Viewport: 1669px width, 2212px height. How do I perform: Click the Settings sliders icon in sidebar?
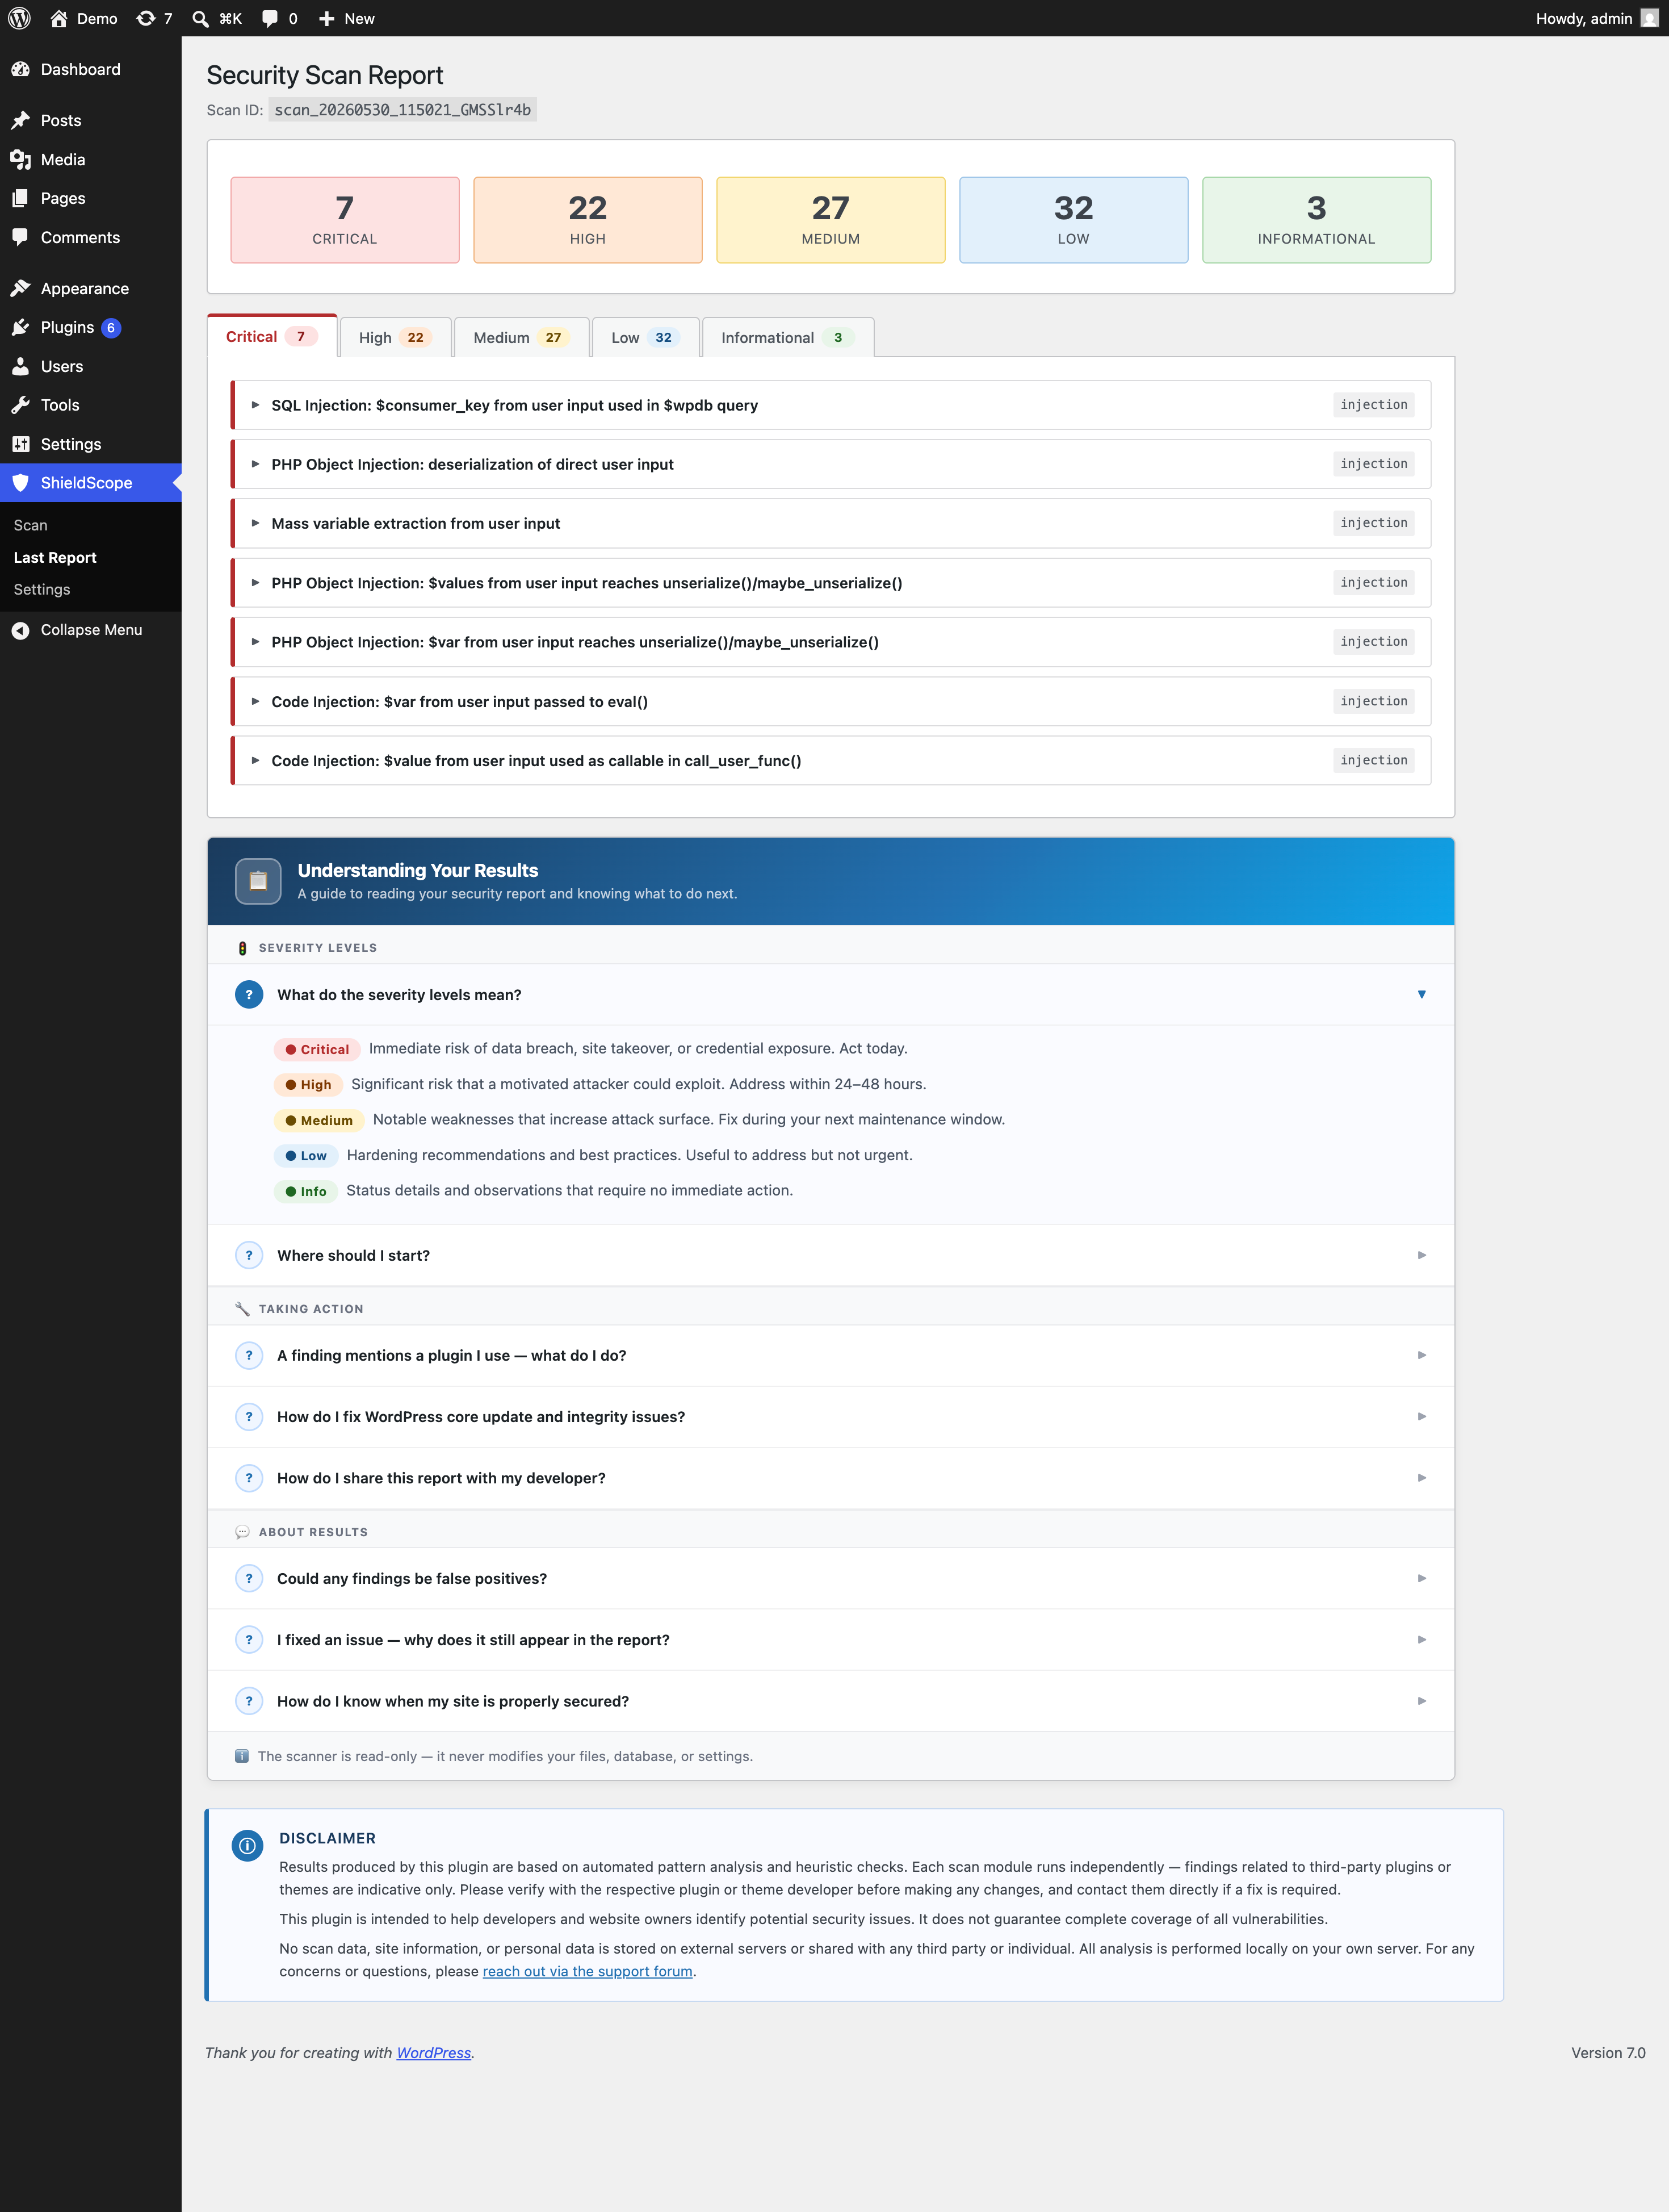[x=21, y=444]
